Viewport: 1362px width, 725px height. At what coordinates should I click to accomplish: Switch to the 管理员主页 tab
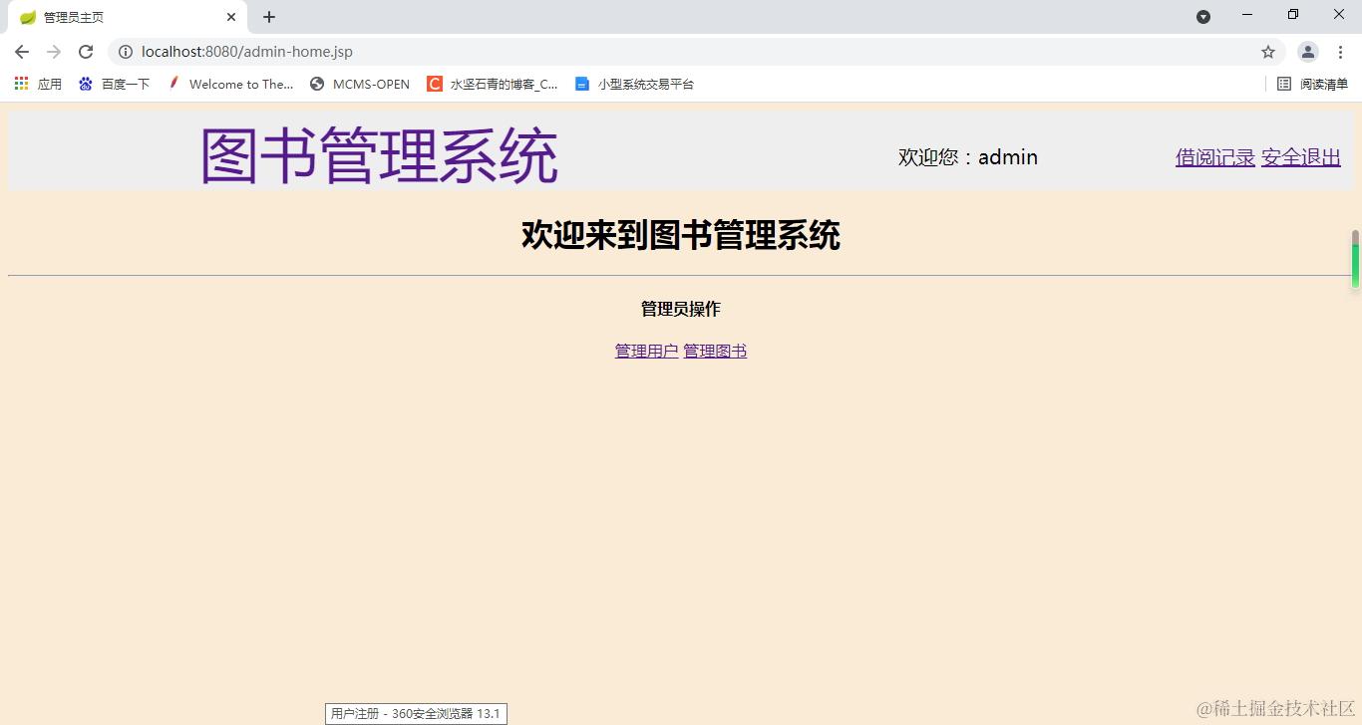pyautogui.click(x=110, y=17)
